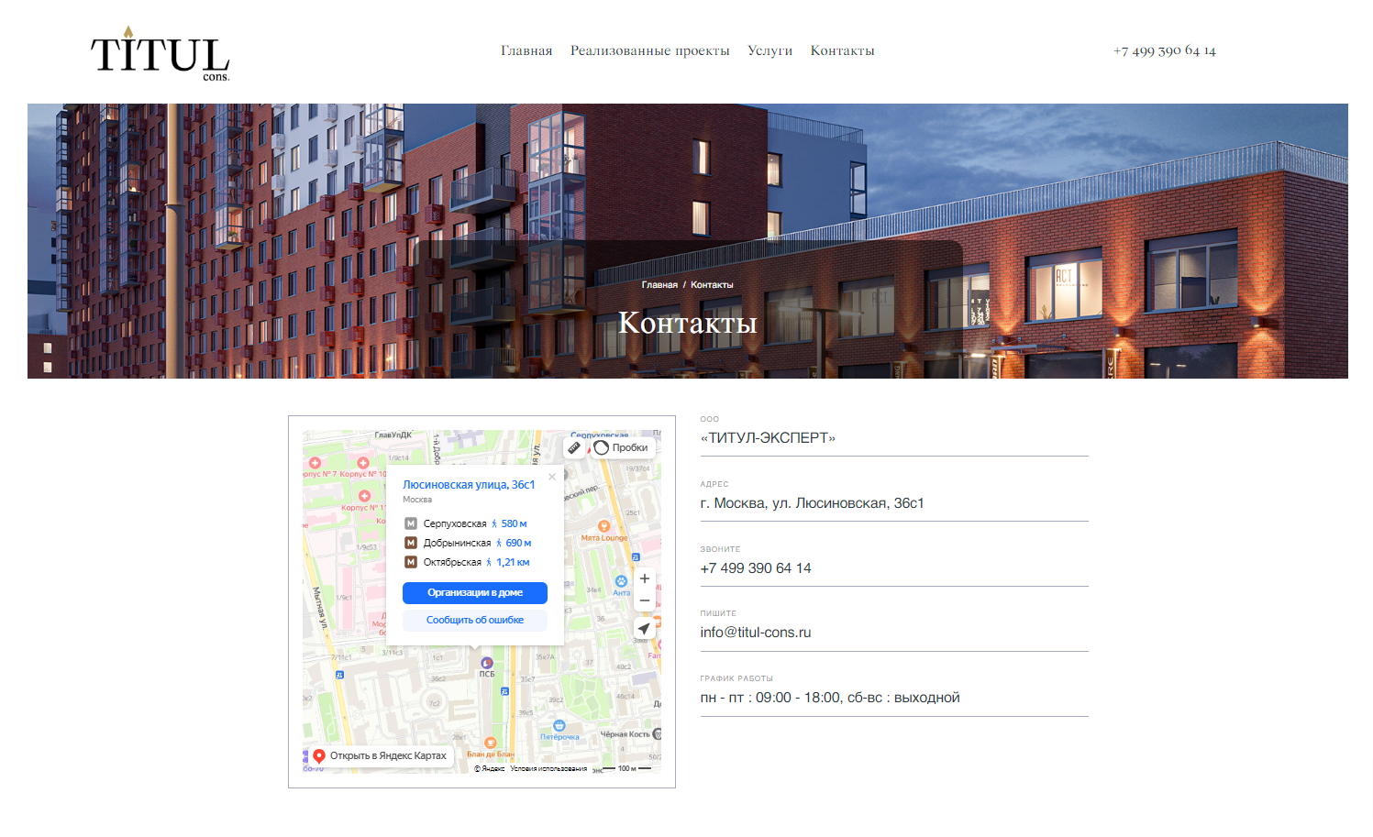Click the info@titul-cons.ru email link
The height and width of the screenshot is (837, 1373).
755,633
